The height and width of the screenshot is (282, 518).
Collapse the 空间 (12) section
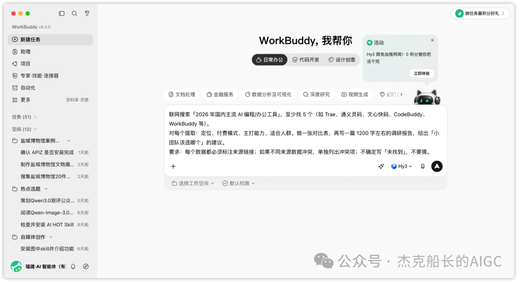(24, 129)
